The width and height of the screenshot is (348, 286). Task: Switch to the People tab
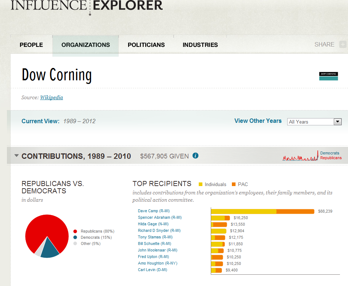tap(31, 45)
